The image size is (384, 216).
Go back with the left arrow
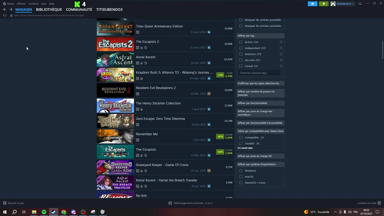[x=4, y=10]
